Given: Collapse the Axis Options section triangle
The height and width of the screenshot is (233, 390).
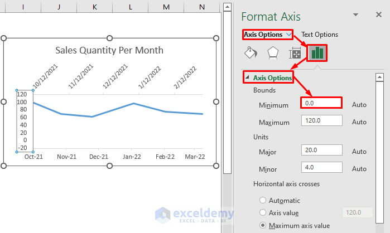Looking at the screenshot, I should click(247, 77).
